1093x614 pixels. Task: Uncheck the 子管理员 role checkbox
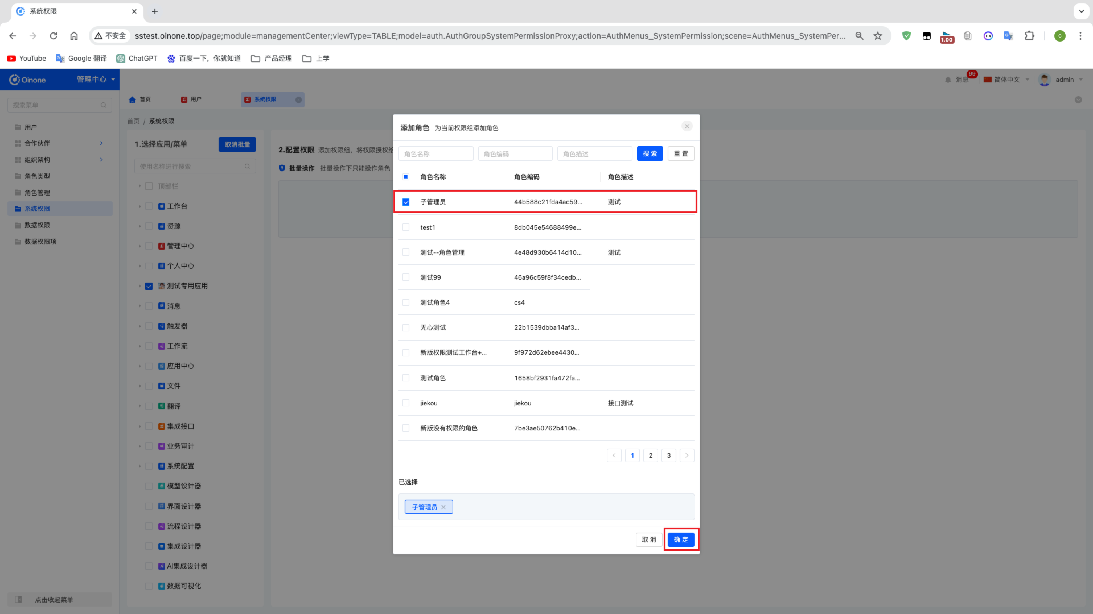[x=406, y=202]
